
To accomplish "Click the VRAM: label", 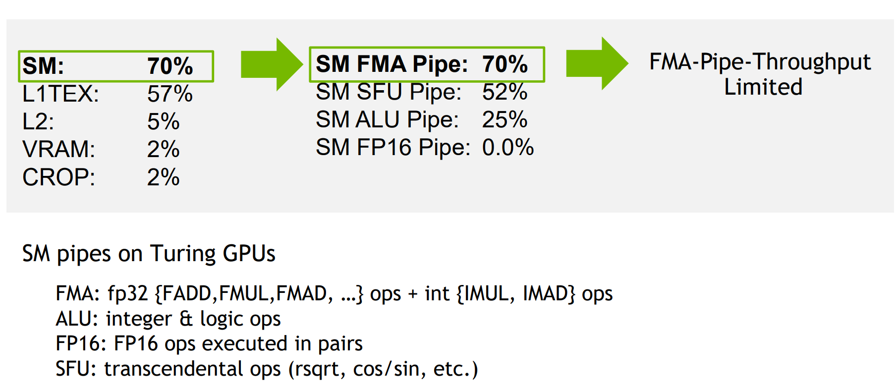I will click(x=58, y=150).
